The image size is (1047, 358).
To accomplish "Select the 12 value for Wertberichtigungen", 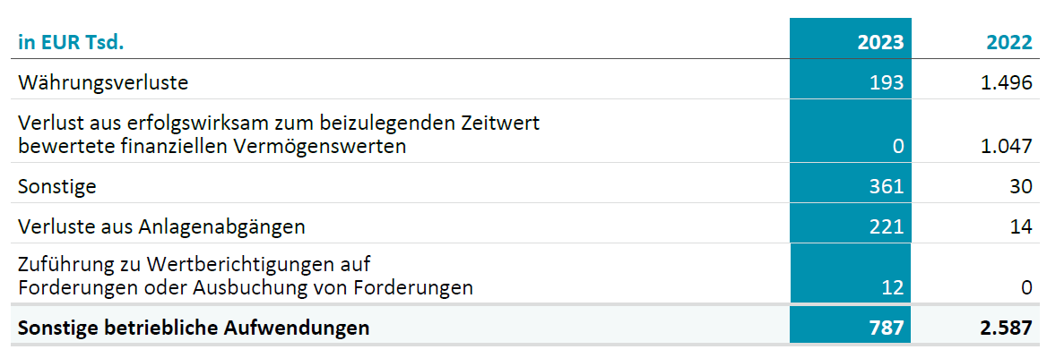I will [892, 288].
